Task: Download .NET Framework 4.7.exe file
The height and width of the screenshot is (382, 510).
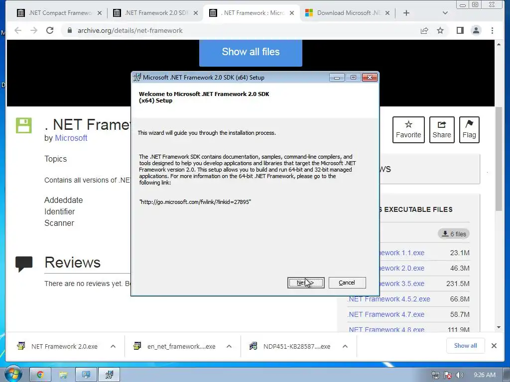Action: click(x=386, y=314)
